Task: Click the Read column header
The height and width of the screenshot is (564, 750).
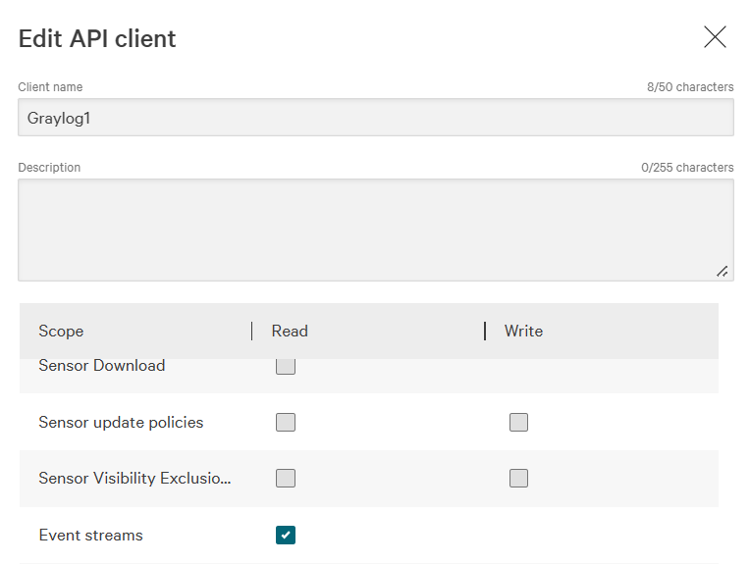Action: [290, 332]
